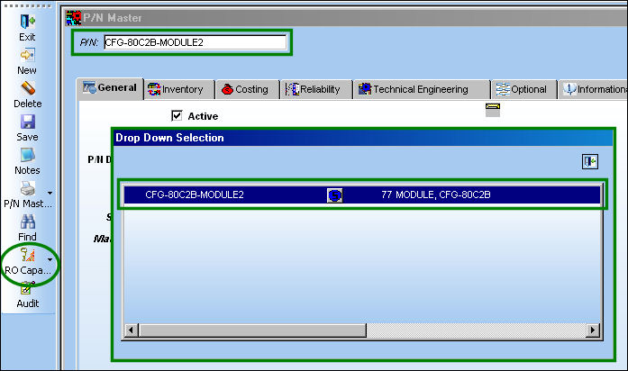Click the Delete eraser icon
Viewport: 628px width, 371px height.
point(27,88)
